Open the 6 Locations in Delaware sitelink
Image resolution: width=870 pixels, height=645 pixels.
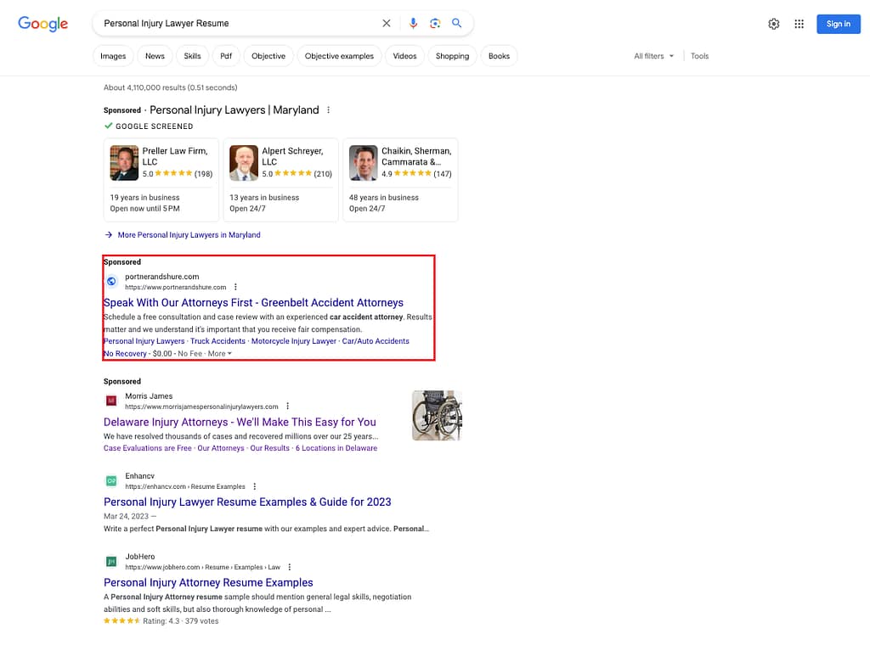(x=336, y=448)
